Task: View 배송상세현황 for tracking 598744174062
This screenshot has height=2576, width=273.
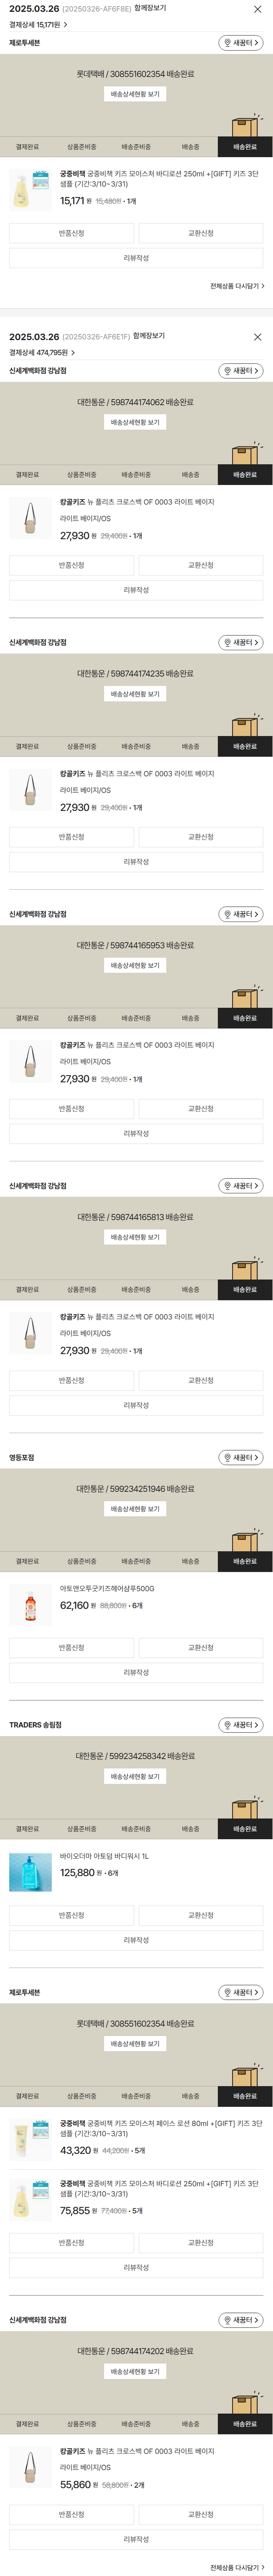Action: pos(135,422)
